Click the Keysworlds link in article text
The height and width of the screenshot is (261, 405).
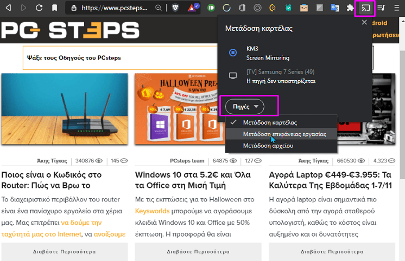pyautogui.click(x=153, y=211)
